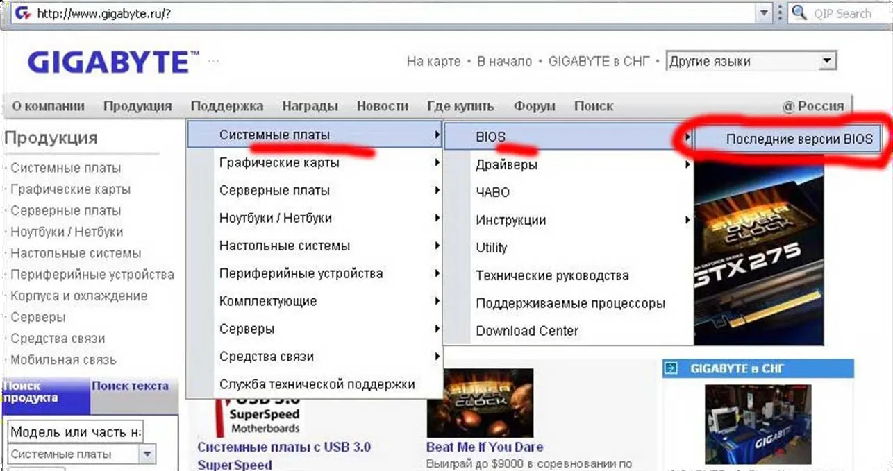Open Корпуса и охлаждение sidebar link
The image size is (893, 471).
[79, 296]
